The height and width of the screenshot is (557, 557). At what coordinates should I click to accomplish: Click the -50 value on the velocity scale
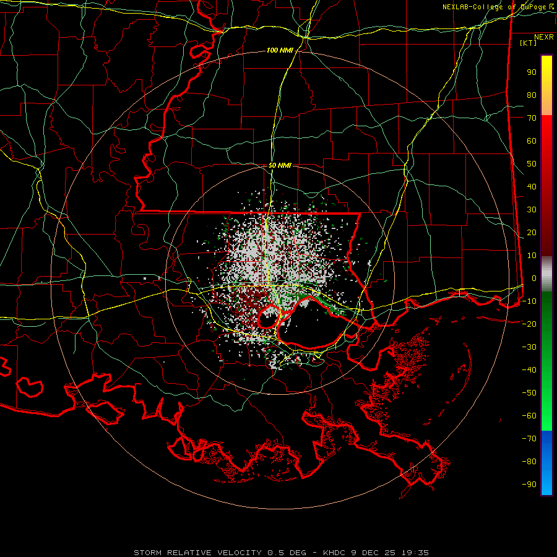pos(529,393)
